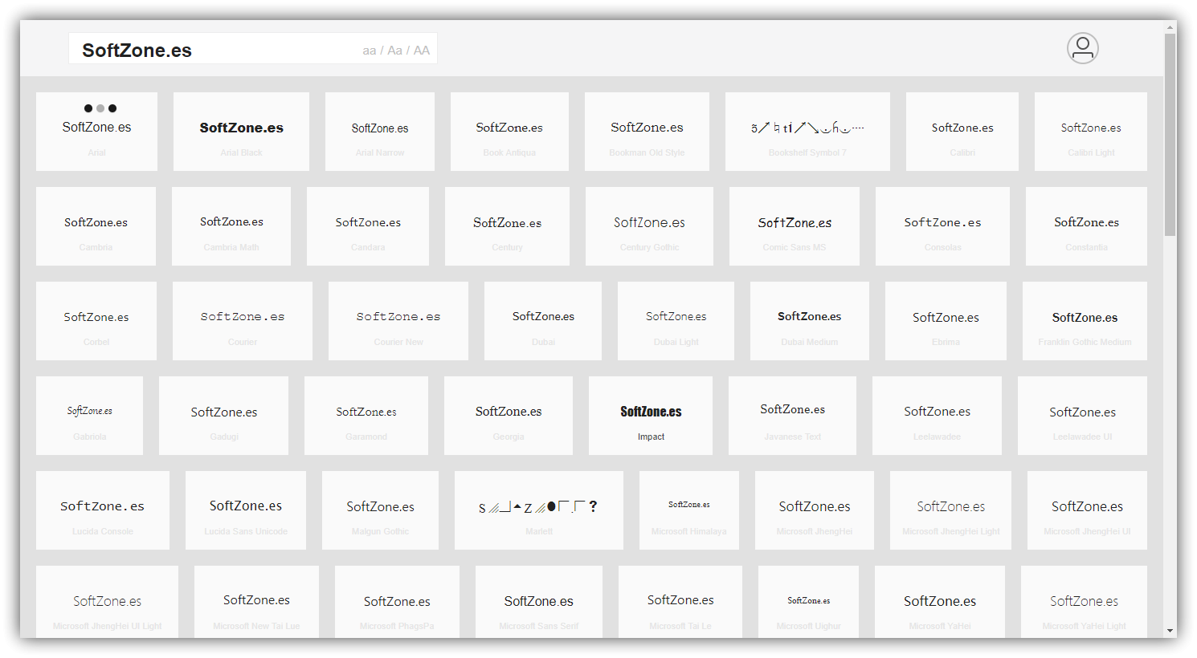Select the Book Antiqua font card
The width and height of the screenshot is (1197, 658).
pyautogui.click(x=509, y=132)
